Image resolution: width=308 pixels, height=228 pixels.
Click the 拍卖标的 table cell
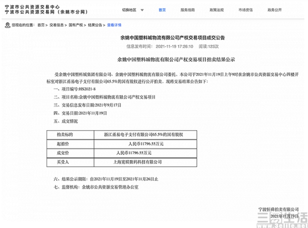70,135
